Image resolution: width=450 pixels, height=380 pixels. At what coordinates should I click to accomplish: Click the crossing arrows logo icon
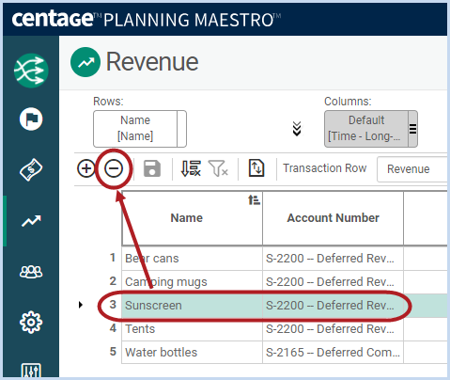click(31, 71)
